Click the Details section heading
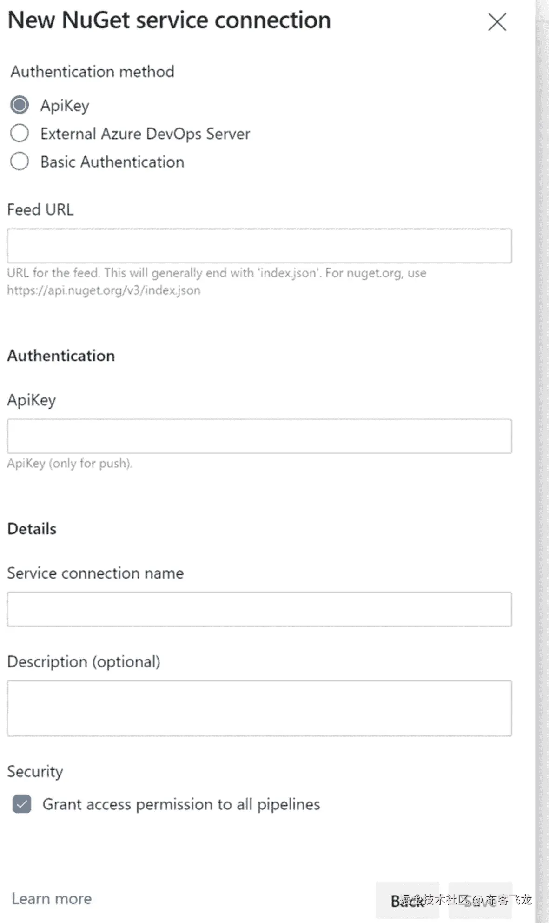549x923 pixels. pyautogui.click(x=32, y=529)
